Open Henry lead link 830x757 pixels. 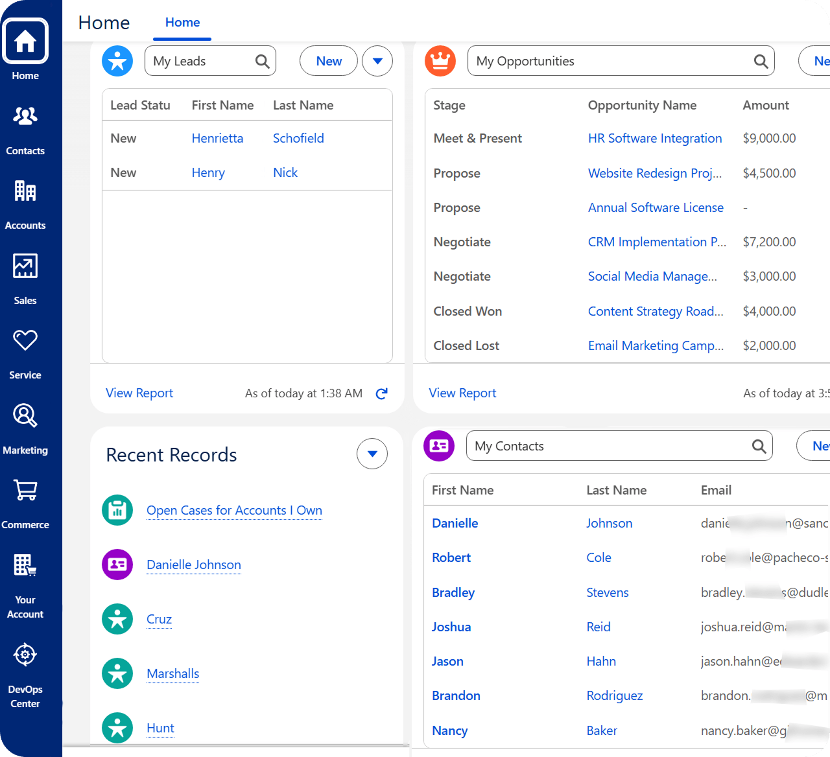point(208,172)
